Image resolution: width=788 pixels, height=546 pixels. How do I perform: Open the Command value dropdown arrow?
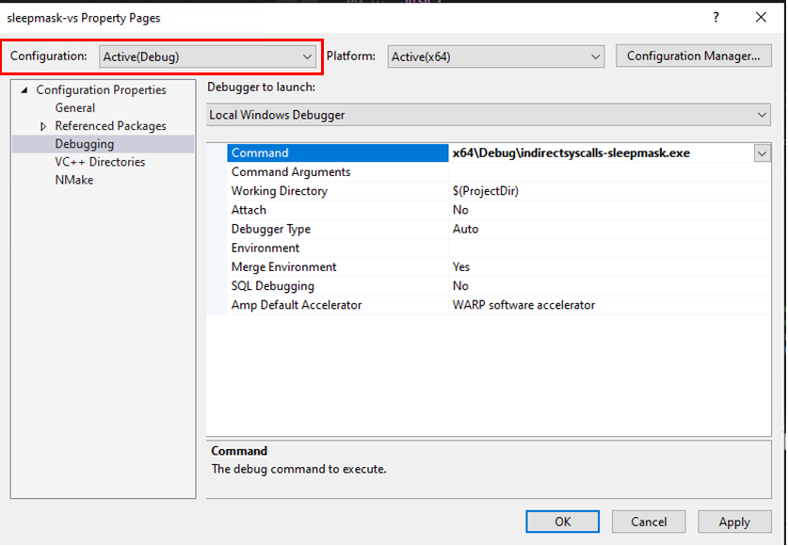coord(762,153)
